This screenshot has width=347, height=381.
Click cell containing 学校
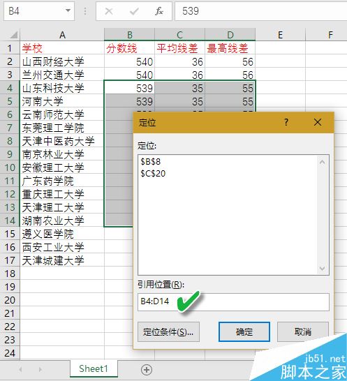click(62, 48)
